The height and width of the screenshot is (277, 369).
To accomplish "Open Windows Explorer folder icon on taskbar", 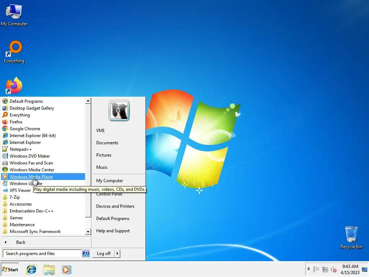I will [x=49, y=269].
